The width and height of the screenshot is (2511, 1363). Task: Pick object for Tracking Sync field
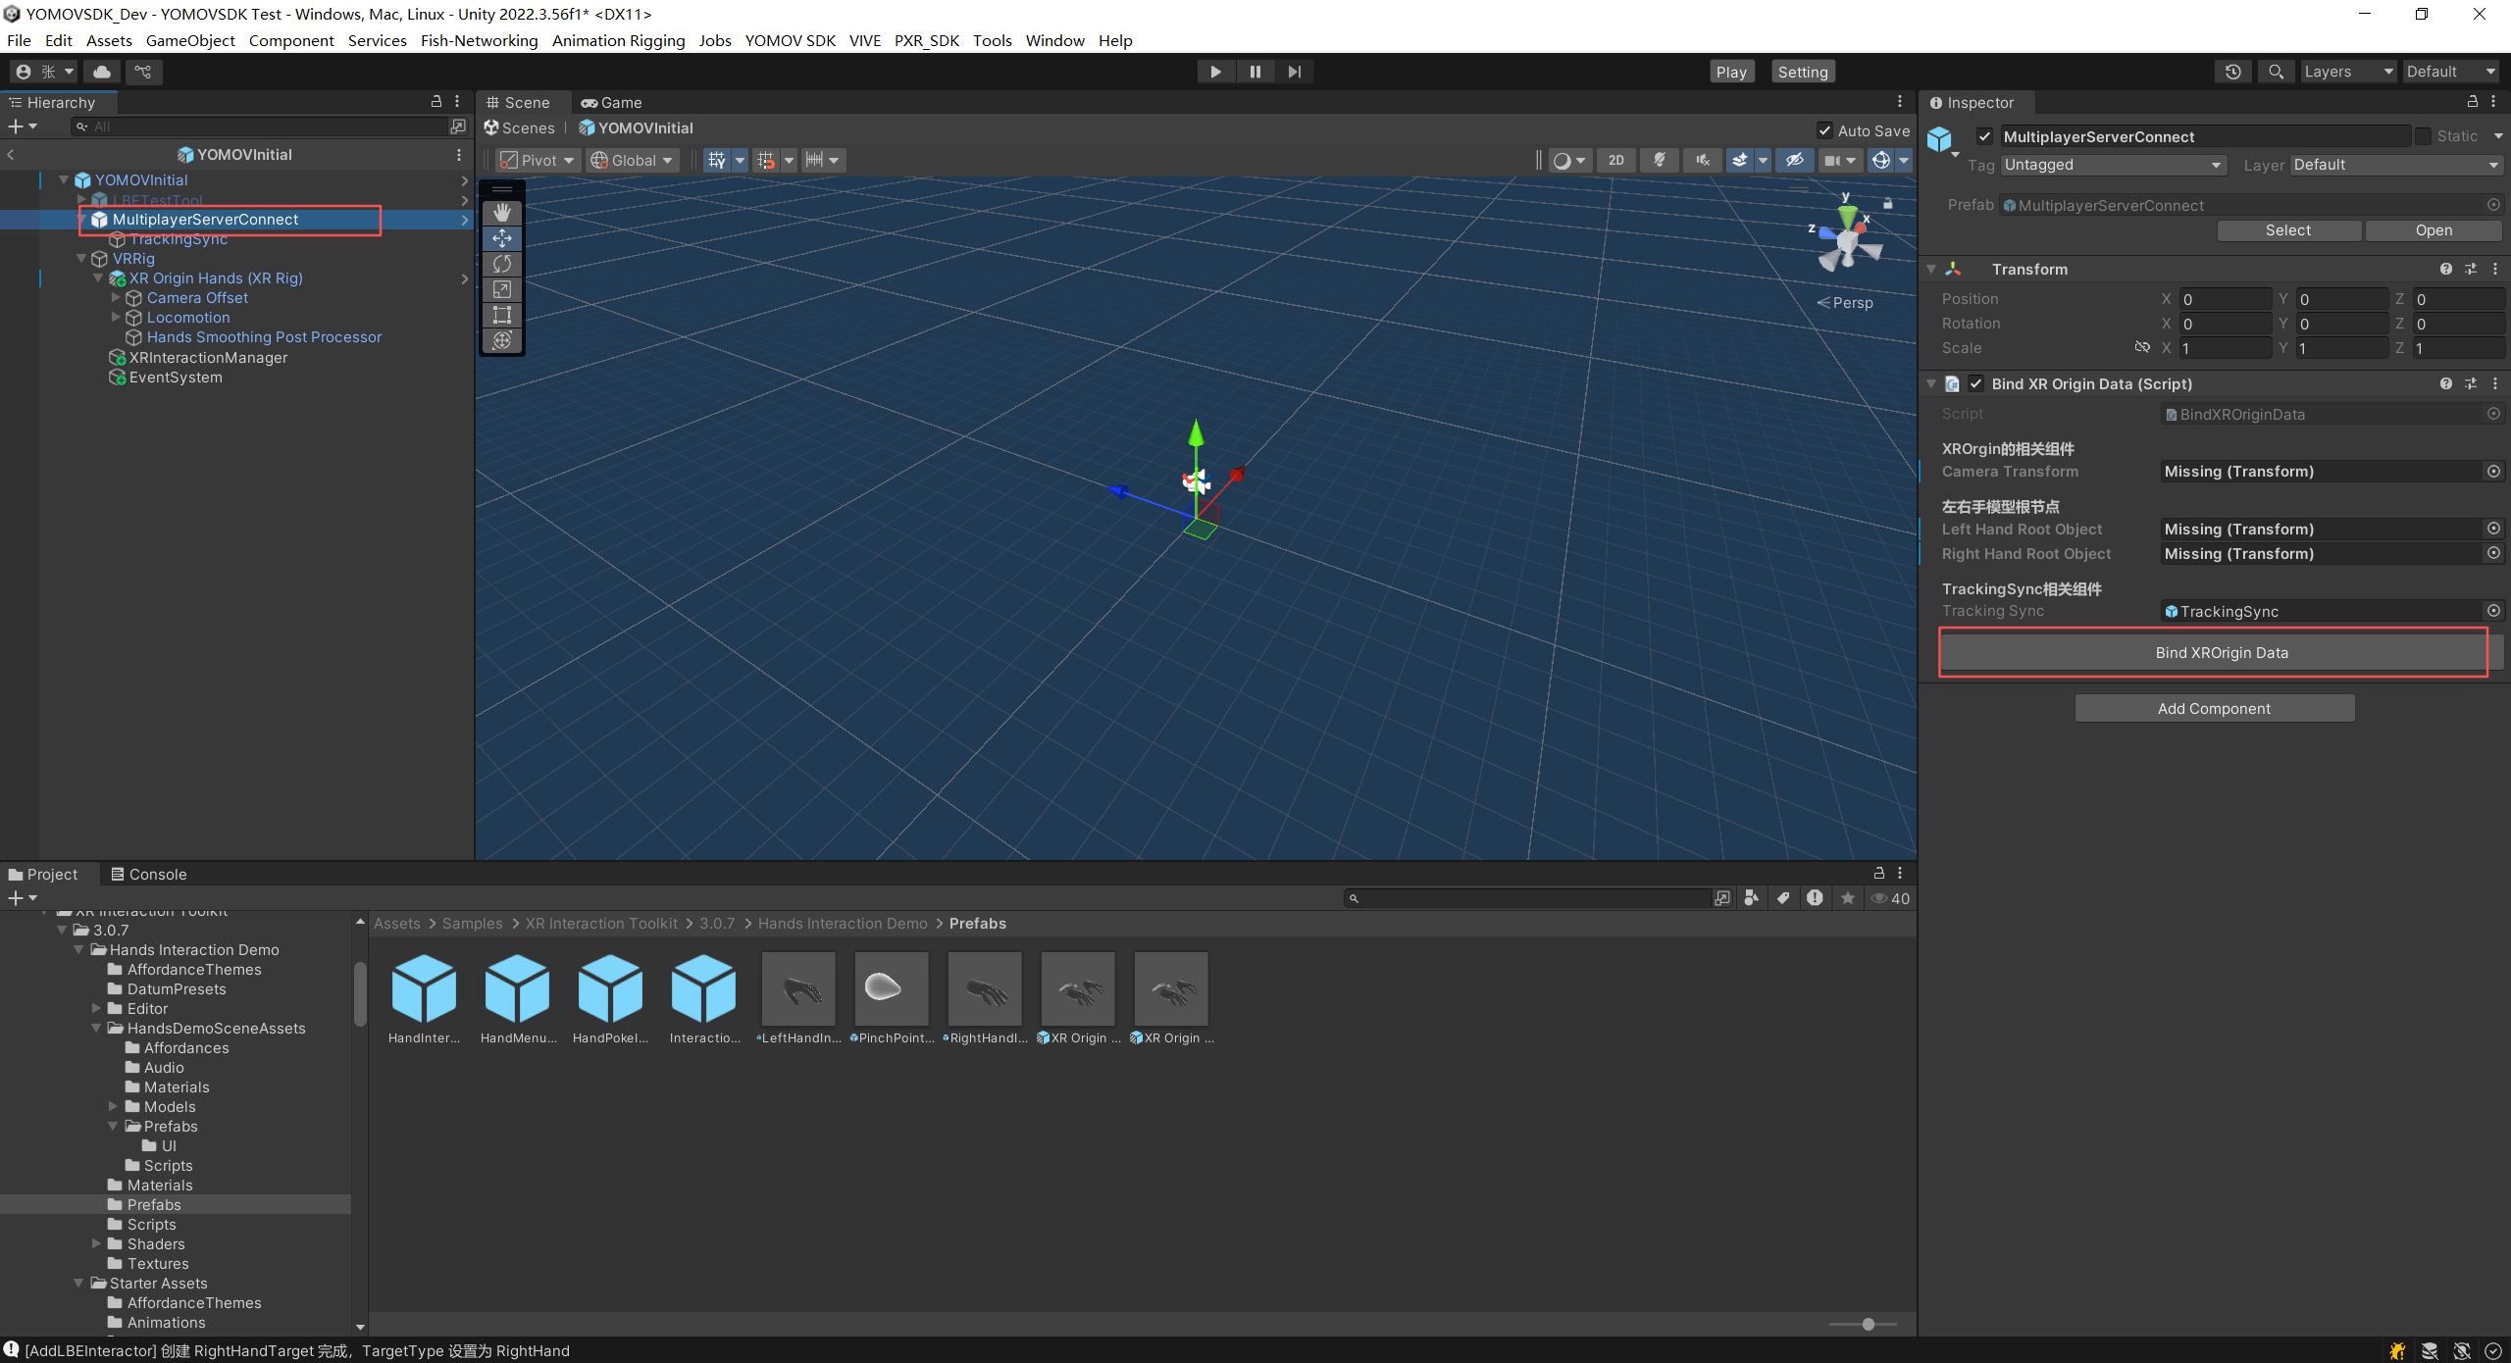click(x=2493, y=611)
